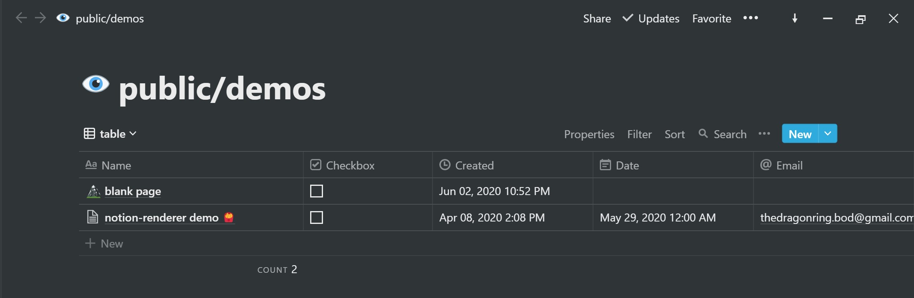Go forward with the right arrow icon
Screen dimensions: 914x298
(40, 18)
